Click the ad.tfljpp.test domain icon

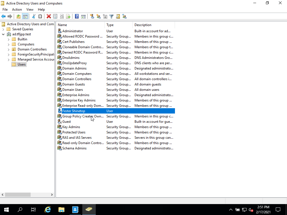[9, 34]
